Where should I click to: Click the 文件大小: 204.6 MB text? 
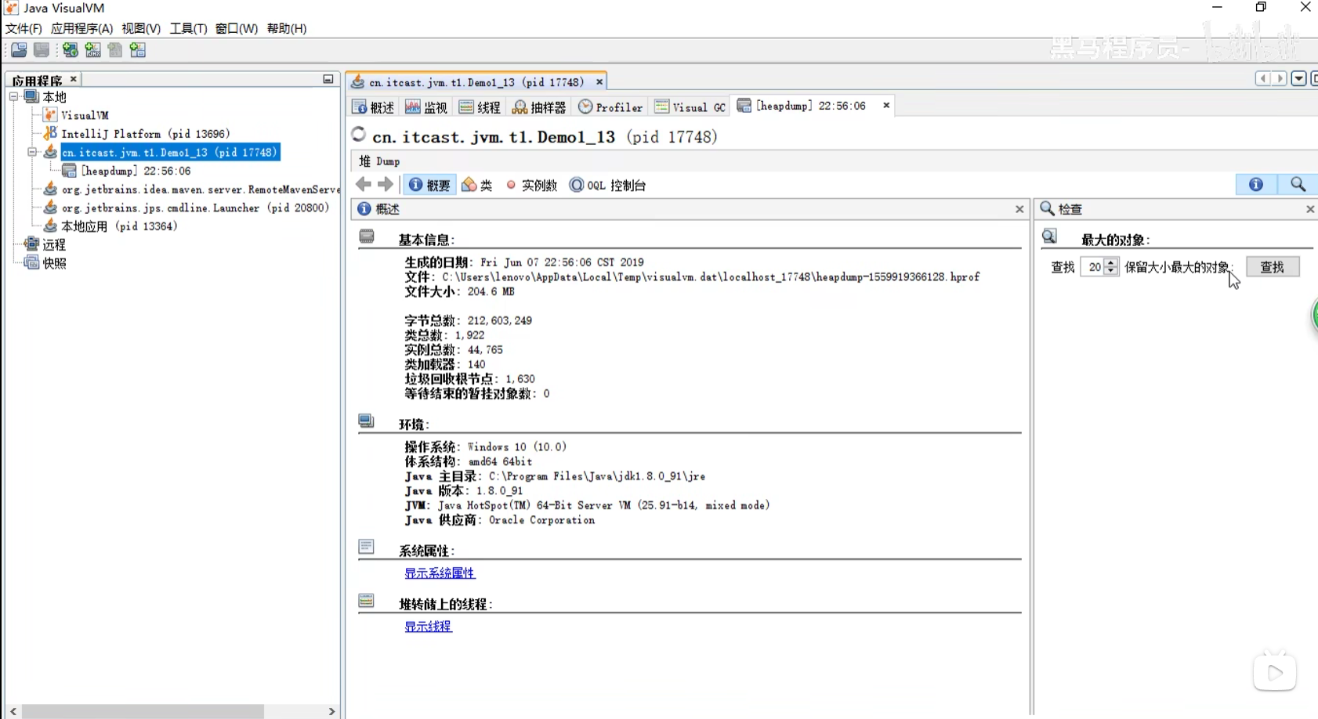pyautogui.click(x=459, y=291)
